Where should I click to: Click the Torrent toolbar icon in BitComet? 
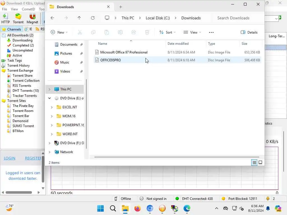18,18
